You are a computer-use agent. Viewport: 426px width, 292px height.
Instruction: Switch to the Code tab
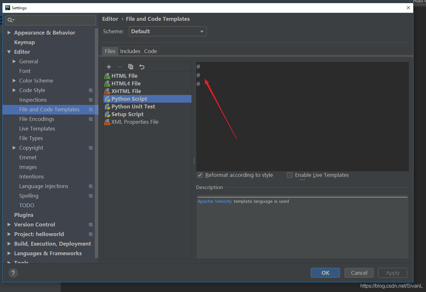151,51
